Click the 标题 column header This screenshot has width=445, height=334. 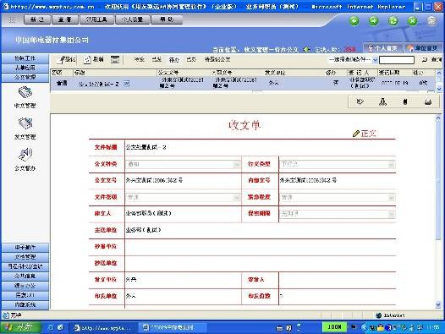(x=115, y=73)
